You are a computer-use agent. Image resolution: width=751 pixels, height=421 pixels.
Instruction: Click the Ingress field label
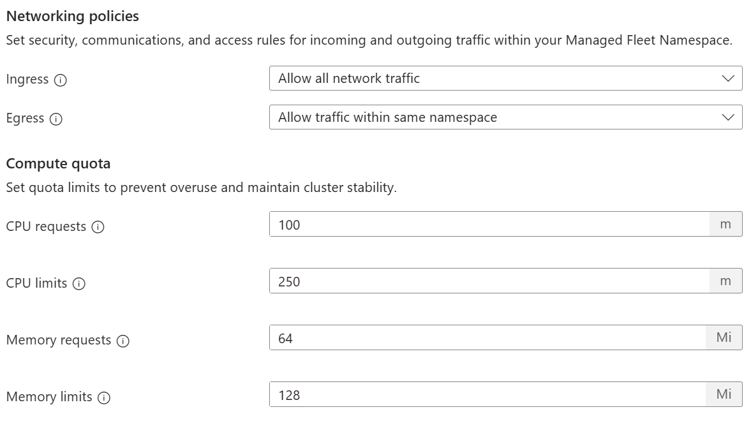tap(27, 80)
